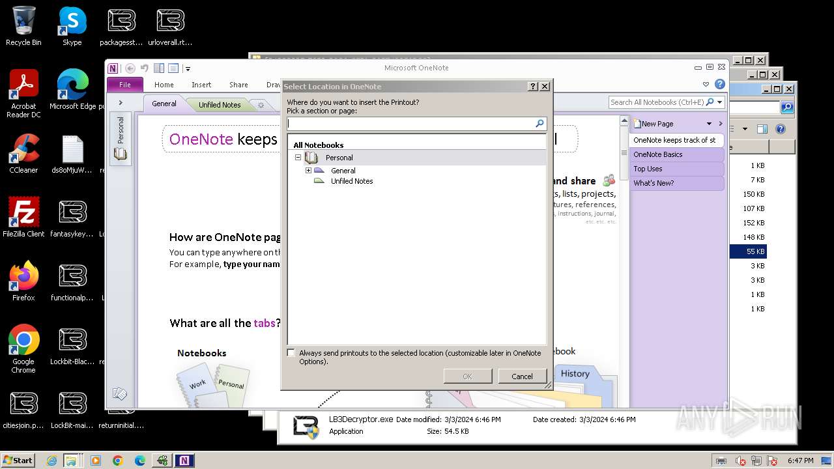
Task: Switch to the Share ribbon tab
Action: 238,85
